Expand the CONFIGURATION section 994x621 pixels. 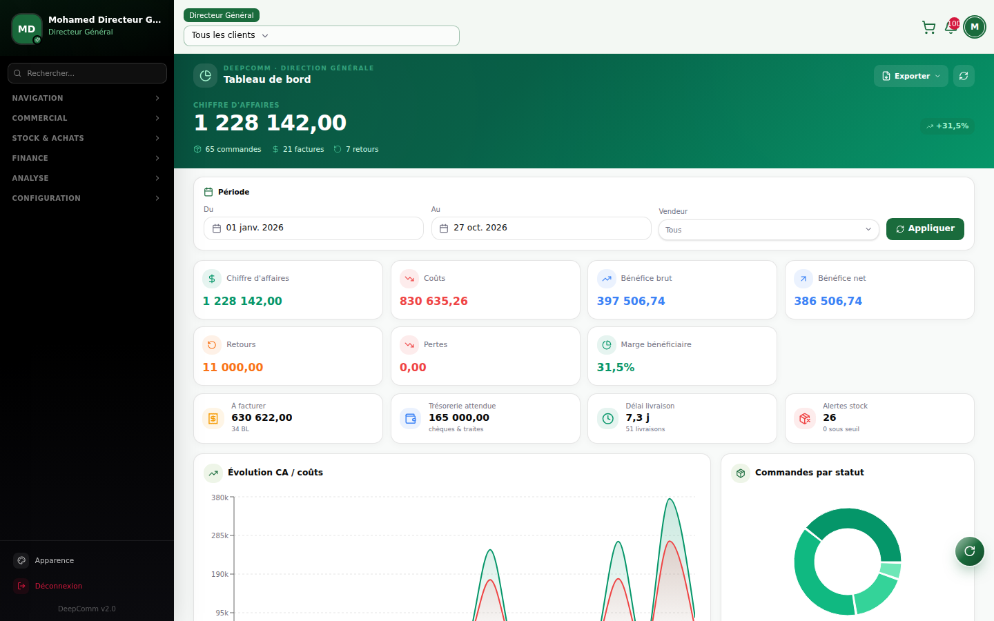pyautogui.click(x=87, y=198)
